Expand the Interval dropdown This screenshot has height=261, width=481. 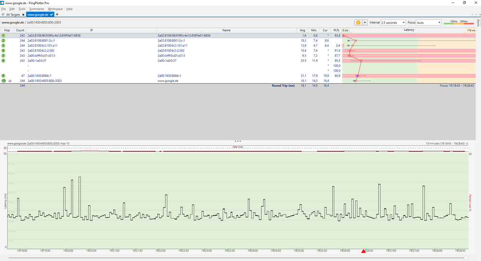(x=392, y=23)
